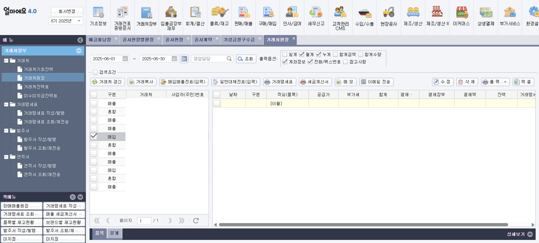The height and width of the screenshot is (243, 539).
Task: Click the 조회 search button
Action: [x=246, y=59]
